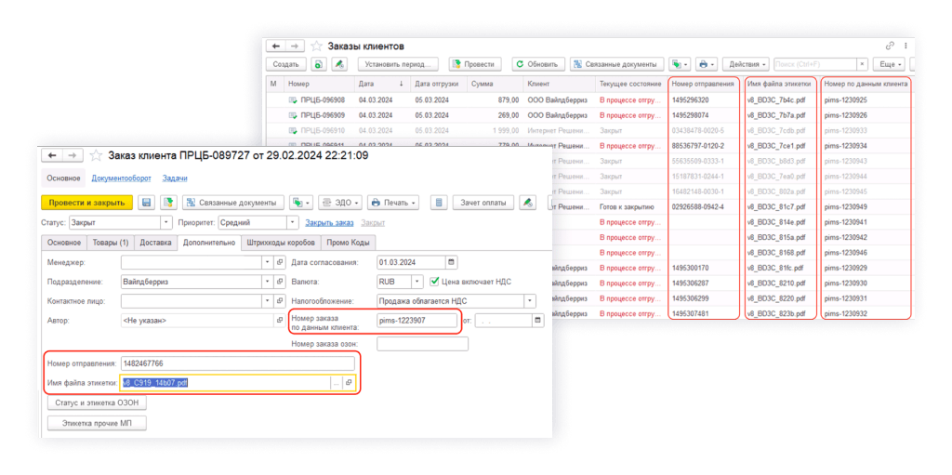Image resolution: width=952 pixels, height=475 pixels.
Task: Click the ellipsis select button in Имя файла этикетки
Action: (337, 383)
